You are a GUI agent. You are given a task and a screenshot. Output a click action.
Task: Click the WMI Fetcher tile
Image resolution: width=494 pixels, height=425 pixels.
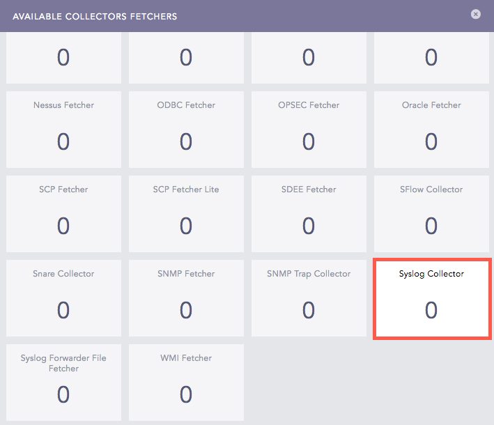186,382
